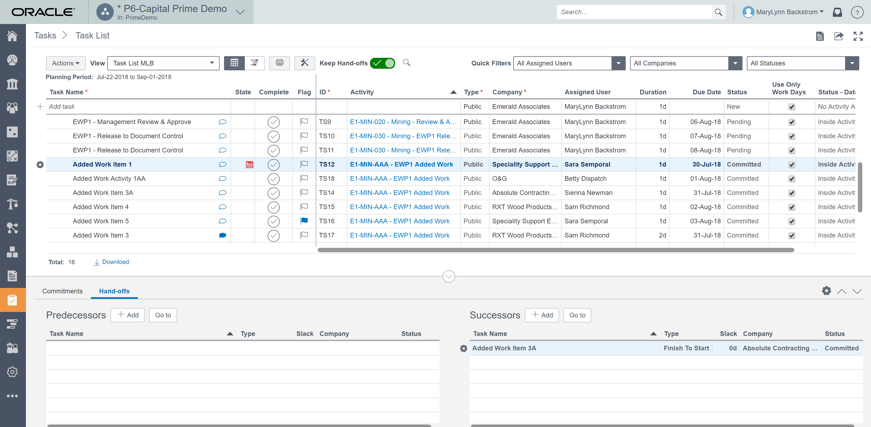Mark TS18 Added Work Activity 1AA complete
The width and height of the screenshot is (871, 427).
tap(273, 179)
